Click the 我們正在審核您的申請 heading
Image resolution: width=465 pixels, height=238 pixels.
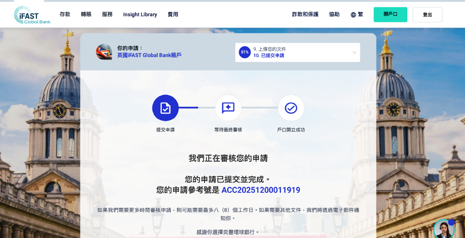pos(228,158)
